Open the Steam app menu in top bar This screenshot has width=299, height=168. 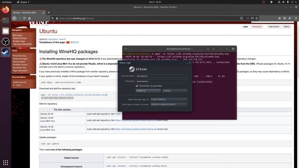pos(23,2)
